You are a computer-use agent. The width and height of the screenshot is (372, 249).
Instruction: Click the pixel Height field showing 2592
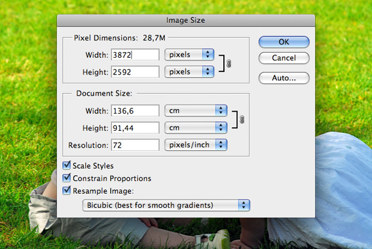click(135, 72)
